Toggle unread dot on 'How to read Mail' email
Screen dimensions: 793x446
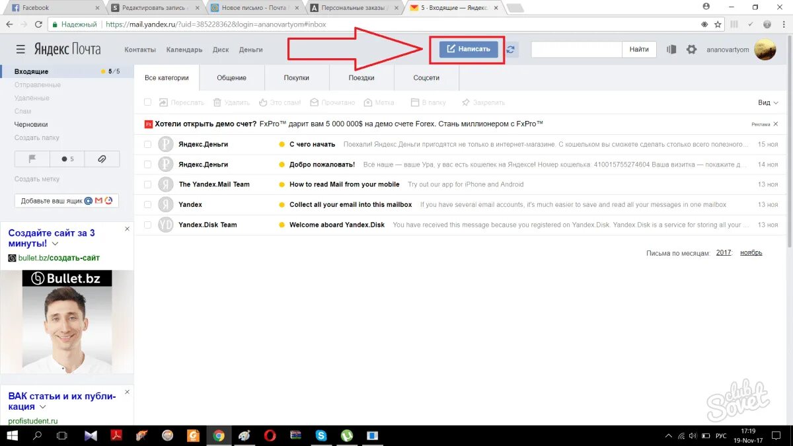(x=282, y=184)
